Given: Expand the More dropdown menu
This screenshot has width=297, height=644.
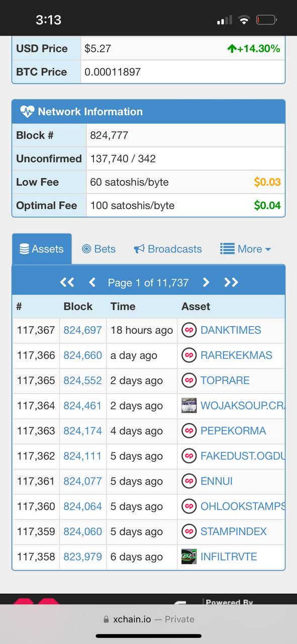Looking at the screenshot, I should (x=246, y=249).
